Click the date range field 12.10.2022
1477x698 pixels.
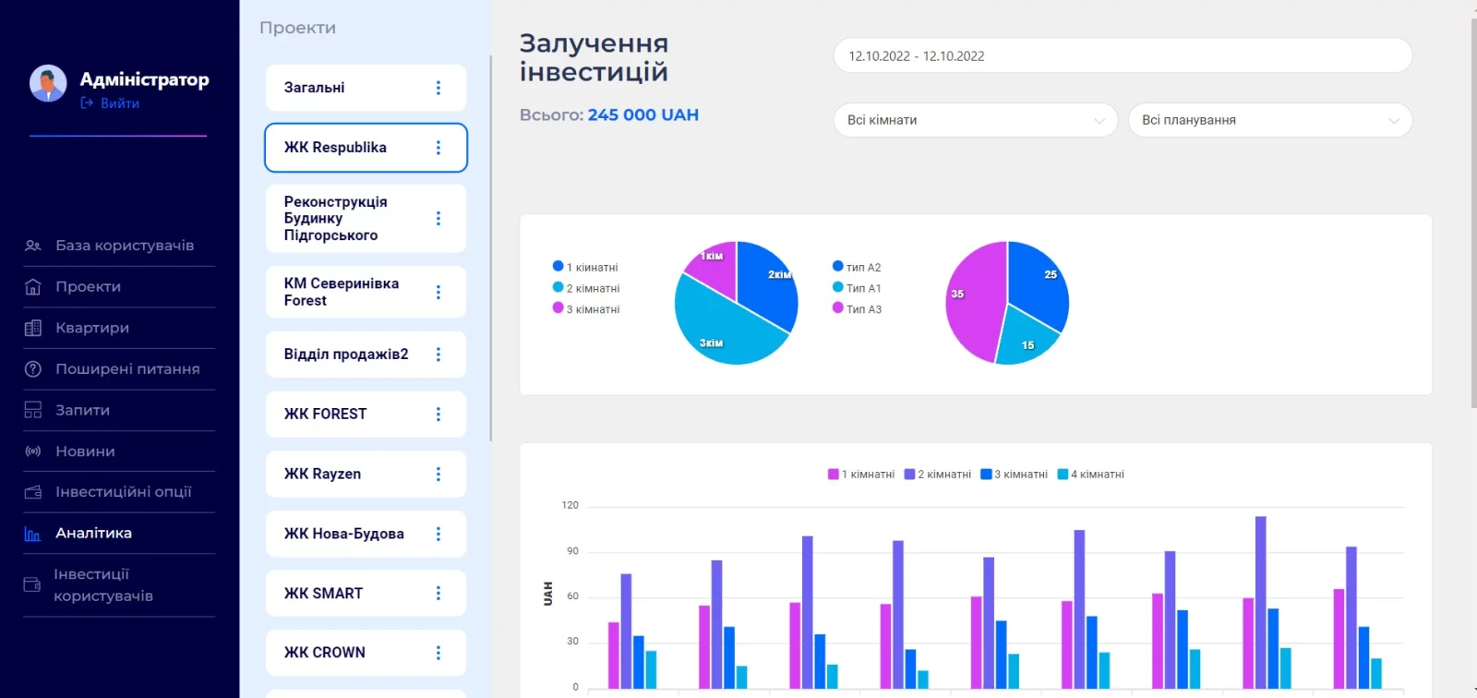[x=1123, y=55]
